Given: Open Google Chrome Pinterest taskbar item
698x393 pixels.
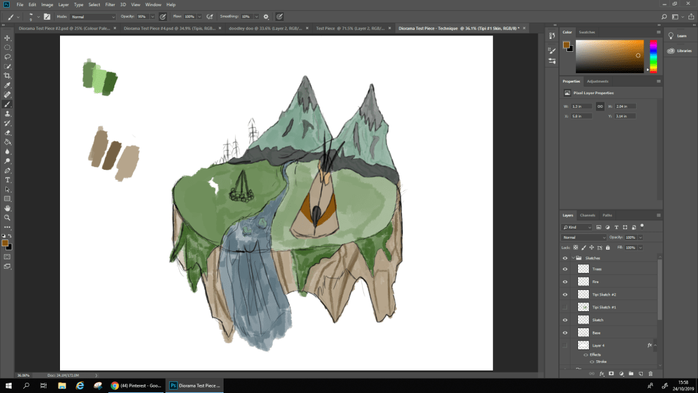Looking at the screenshot, I should click(x=136, y=385).
